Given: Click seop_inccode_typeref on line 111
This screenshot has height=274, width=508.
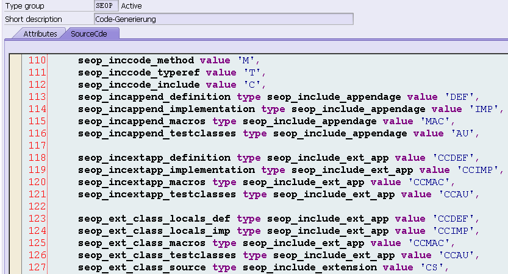Looking at the screenshot, I should coord(139,73).
